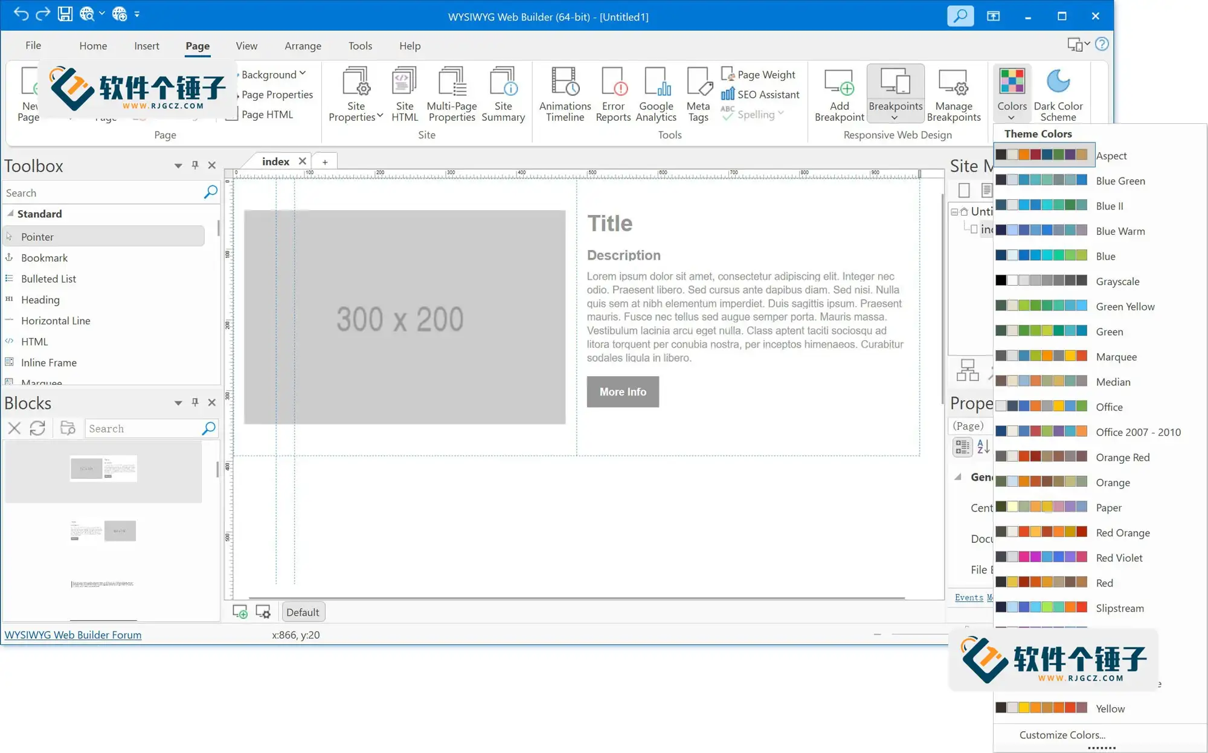Switch to the Home ribbon tab
This screenshot has width=1208, height=753.
point(93,45)
